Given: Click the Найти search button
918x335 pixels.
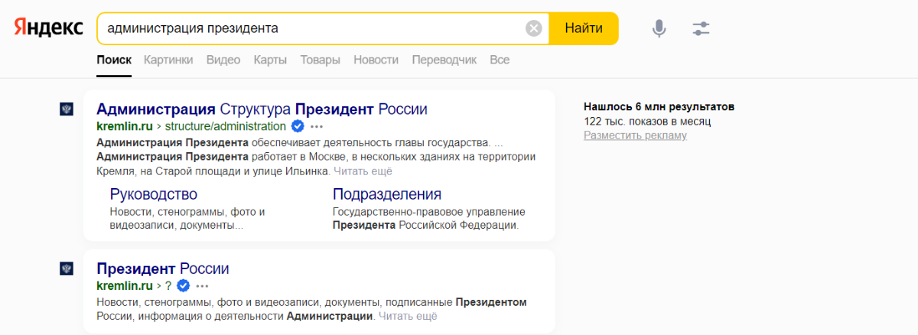Looking at the screenshot, I should pyautogui.click(x=584, y=28).
